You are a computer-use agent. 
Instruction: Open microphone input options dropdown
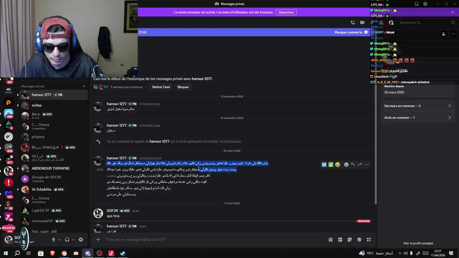point(60,240)
